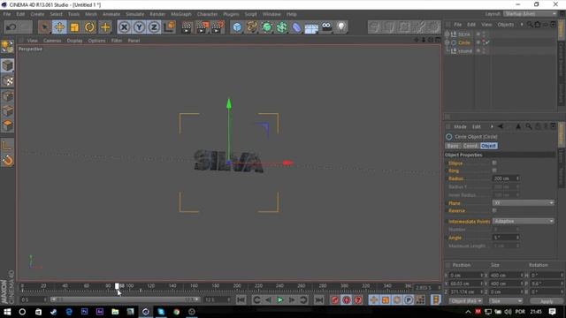This screenshot has height=318, width=566.
Task: Open the File menu
Action: click(7, 14)
